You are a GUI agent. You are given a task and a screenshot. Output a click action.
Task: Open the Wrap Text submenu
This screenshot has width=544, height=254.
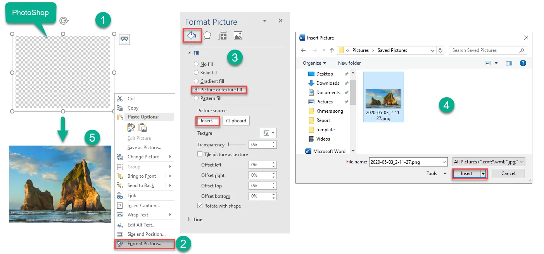coord(144,215)
